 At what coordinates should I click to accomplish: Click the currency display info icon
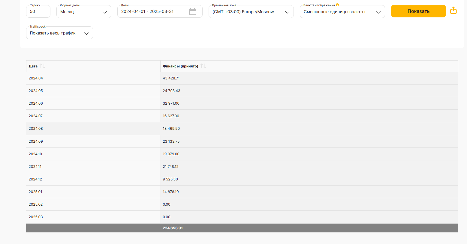337,5
